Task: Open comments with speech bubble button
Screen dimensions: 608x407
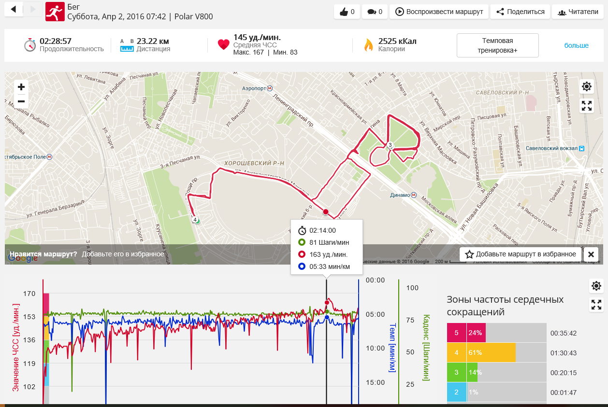Action: click(x=375, y=12)
